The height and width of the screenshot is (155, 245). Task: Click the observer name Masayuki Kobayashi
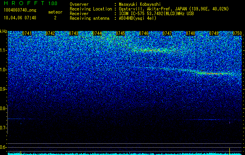[140, 4]
